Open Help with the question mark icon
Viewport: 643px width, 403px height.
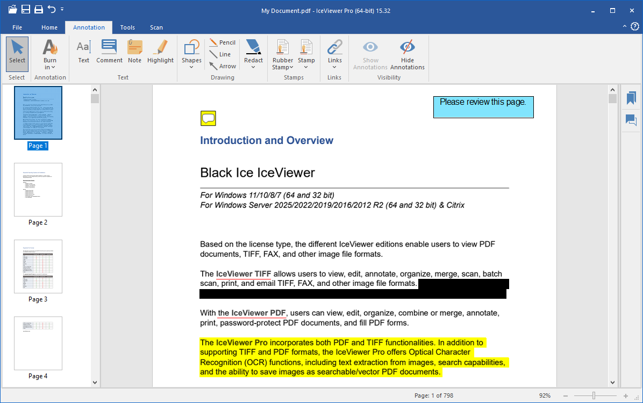tap(635, 27)
